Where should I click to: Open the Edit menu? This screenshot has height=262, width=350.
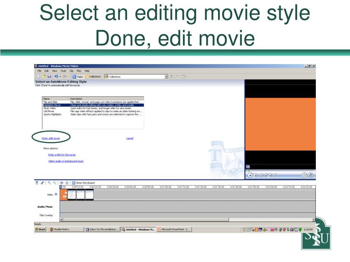[46, 71]
